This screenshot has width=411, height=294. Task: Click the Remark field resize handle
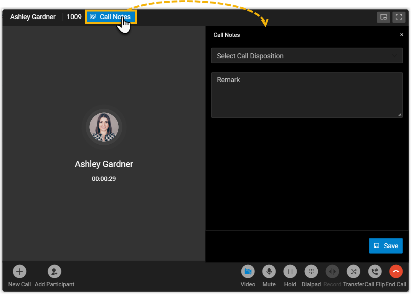point(400,115)
